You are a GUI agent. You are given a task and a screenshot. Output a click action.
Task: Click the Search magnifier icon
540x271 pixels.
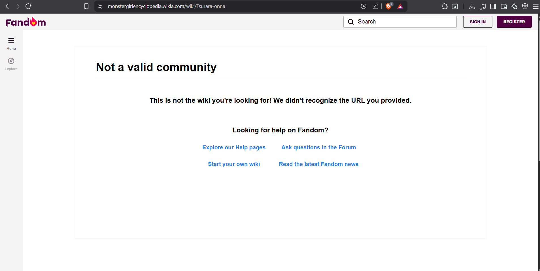pyautogui.click(x=351, y=22)
